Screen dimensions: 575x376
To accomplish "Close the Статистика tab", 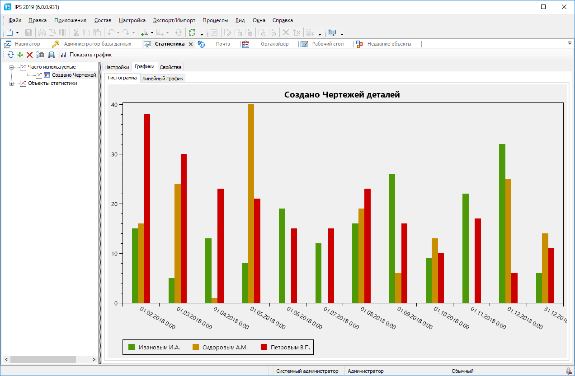I will pos(191,44).
